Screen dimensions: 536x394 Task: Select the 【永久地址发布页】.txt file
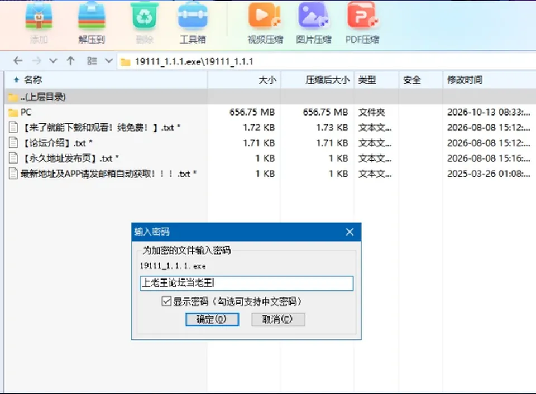point(270,158)
